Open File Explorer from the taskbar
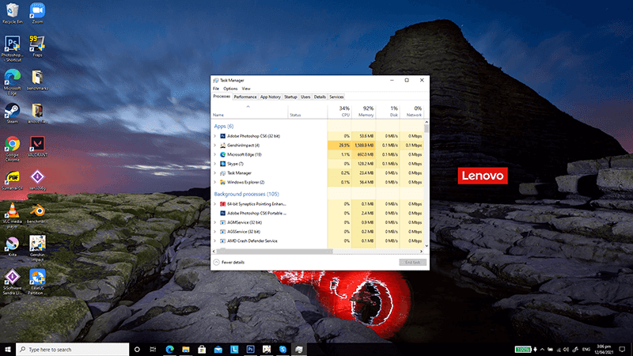 pyautogui.click(x=186, y=350)
